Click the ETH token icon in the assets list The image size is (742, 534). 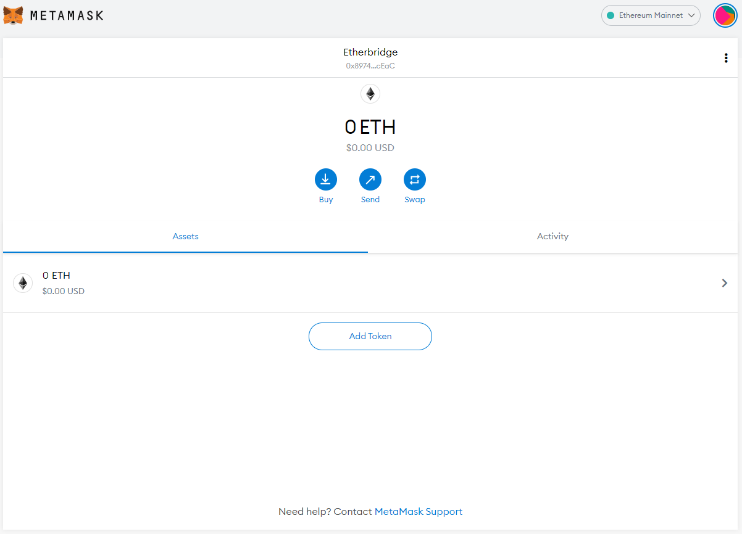coord(23,282)
